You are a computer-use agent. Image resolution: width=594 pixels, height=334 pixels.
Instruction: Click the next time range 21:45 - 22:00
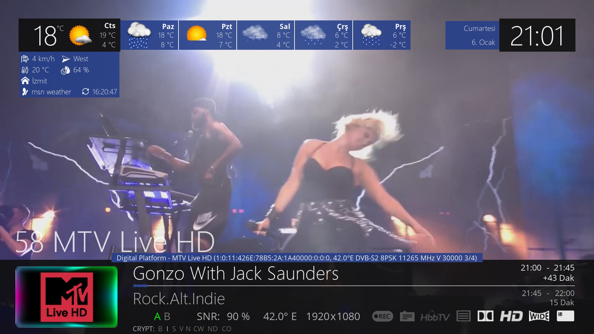(548, 293)
